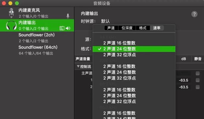The height and width of the screenshot is (119, 204).
Task: Click the 静音 column header
Action: click(x=198, y=59)
